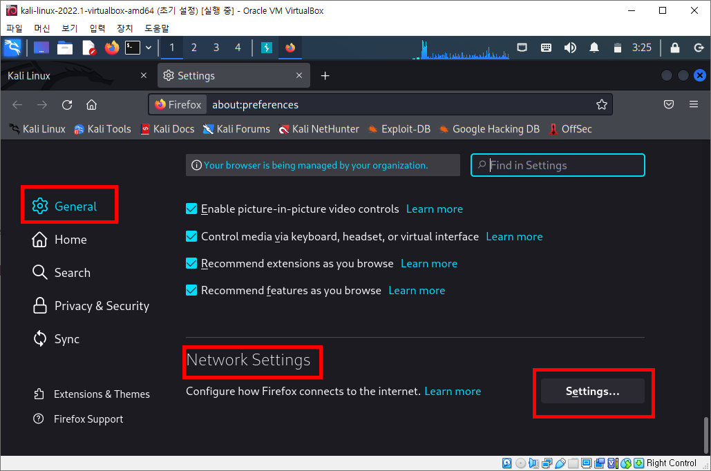Reload the current page

pyautogui.click(x=67, y=105)
